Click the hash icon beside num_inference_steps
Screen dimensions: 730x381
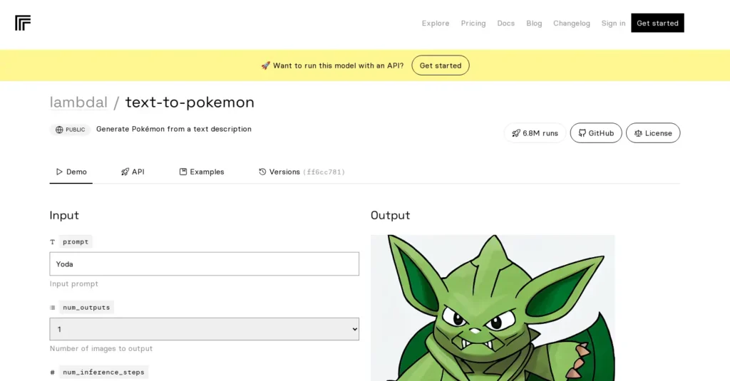[53, 372]
